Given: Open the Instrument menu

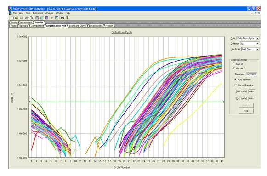Looking at the screenshot, I should click(x=38, y=13).
